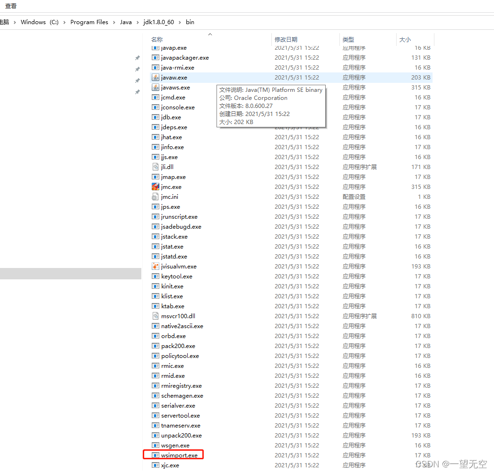This screenshot has width=494, height=473.
Task: Click the jjs.exe file icon
Action: (156, 157)
